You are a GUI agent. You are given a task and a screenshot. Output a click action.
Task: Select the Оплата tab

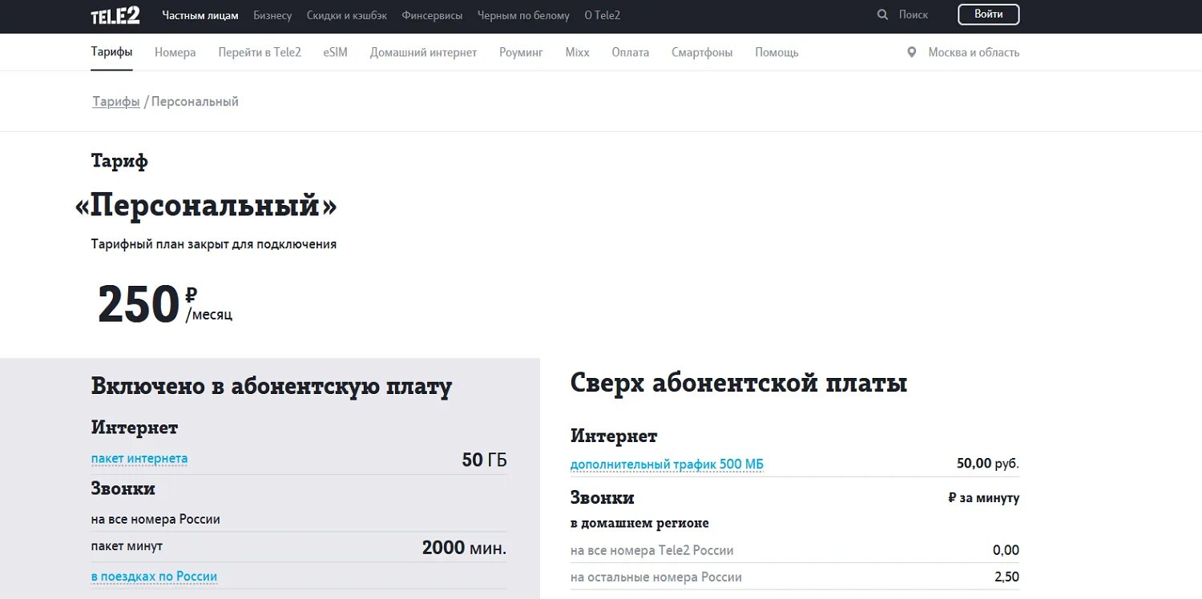631,52
